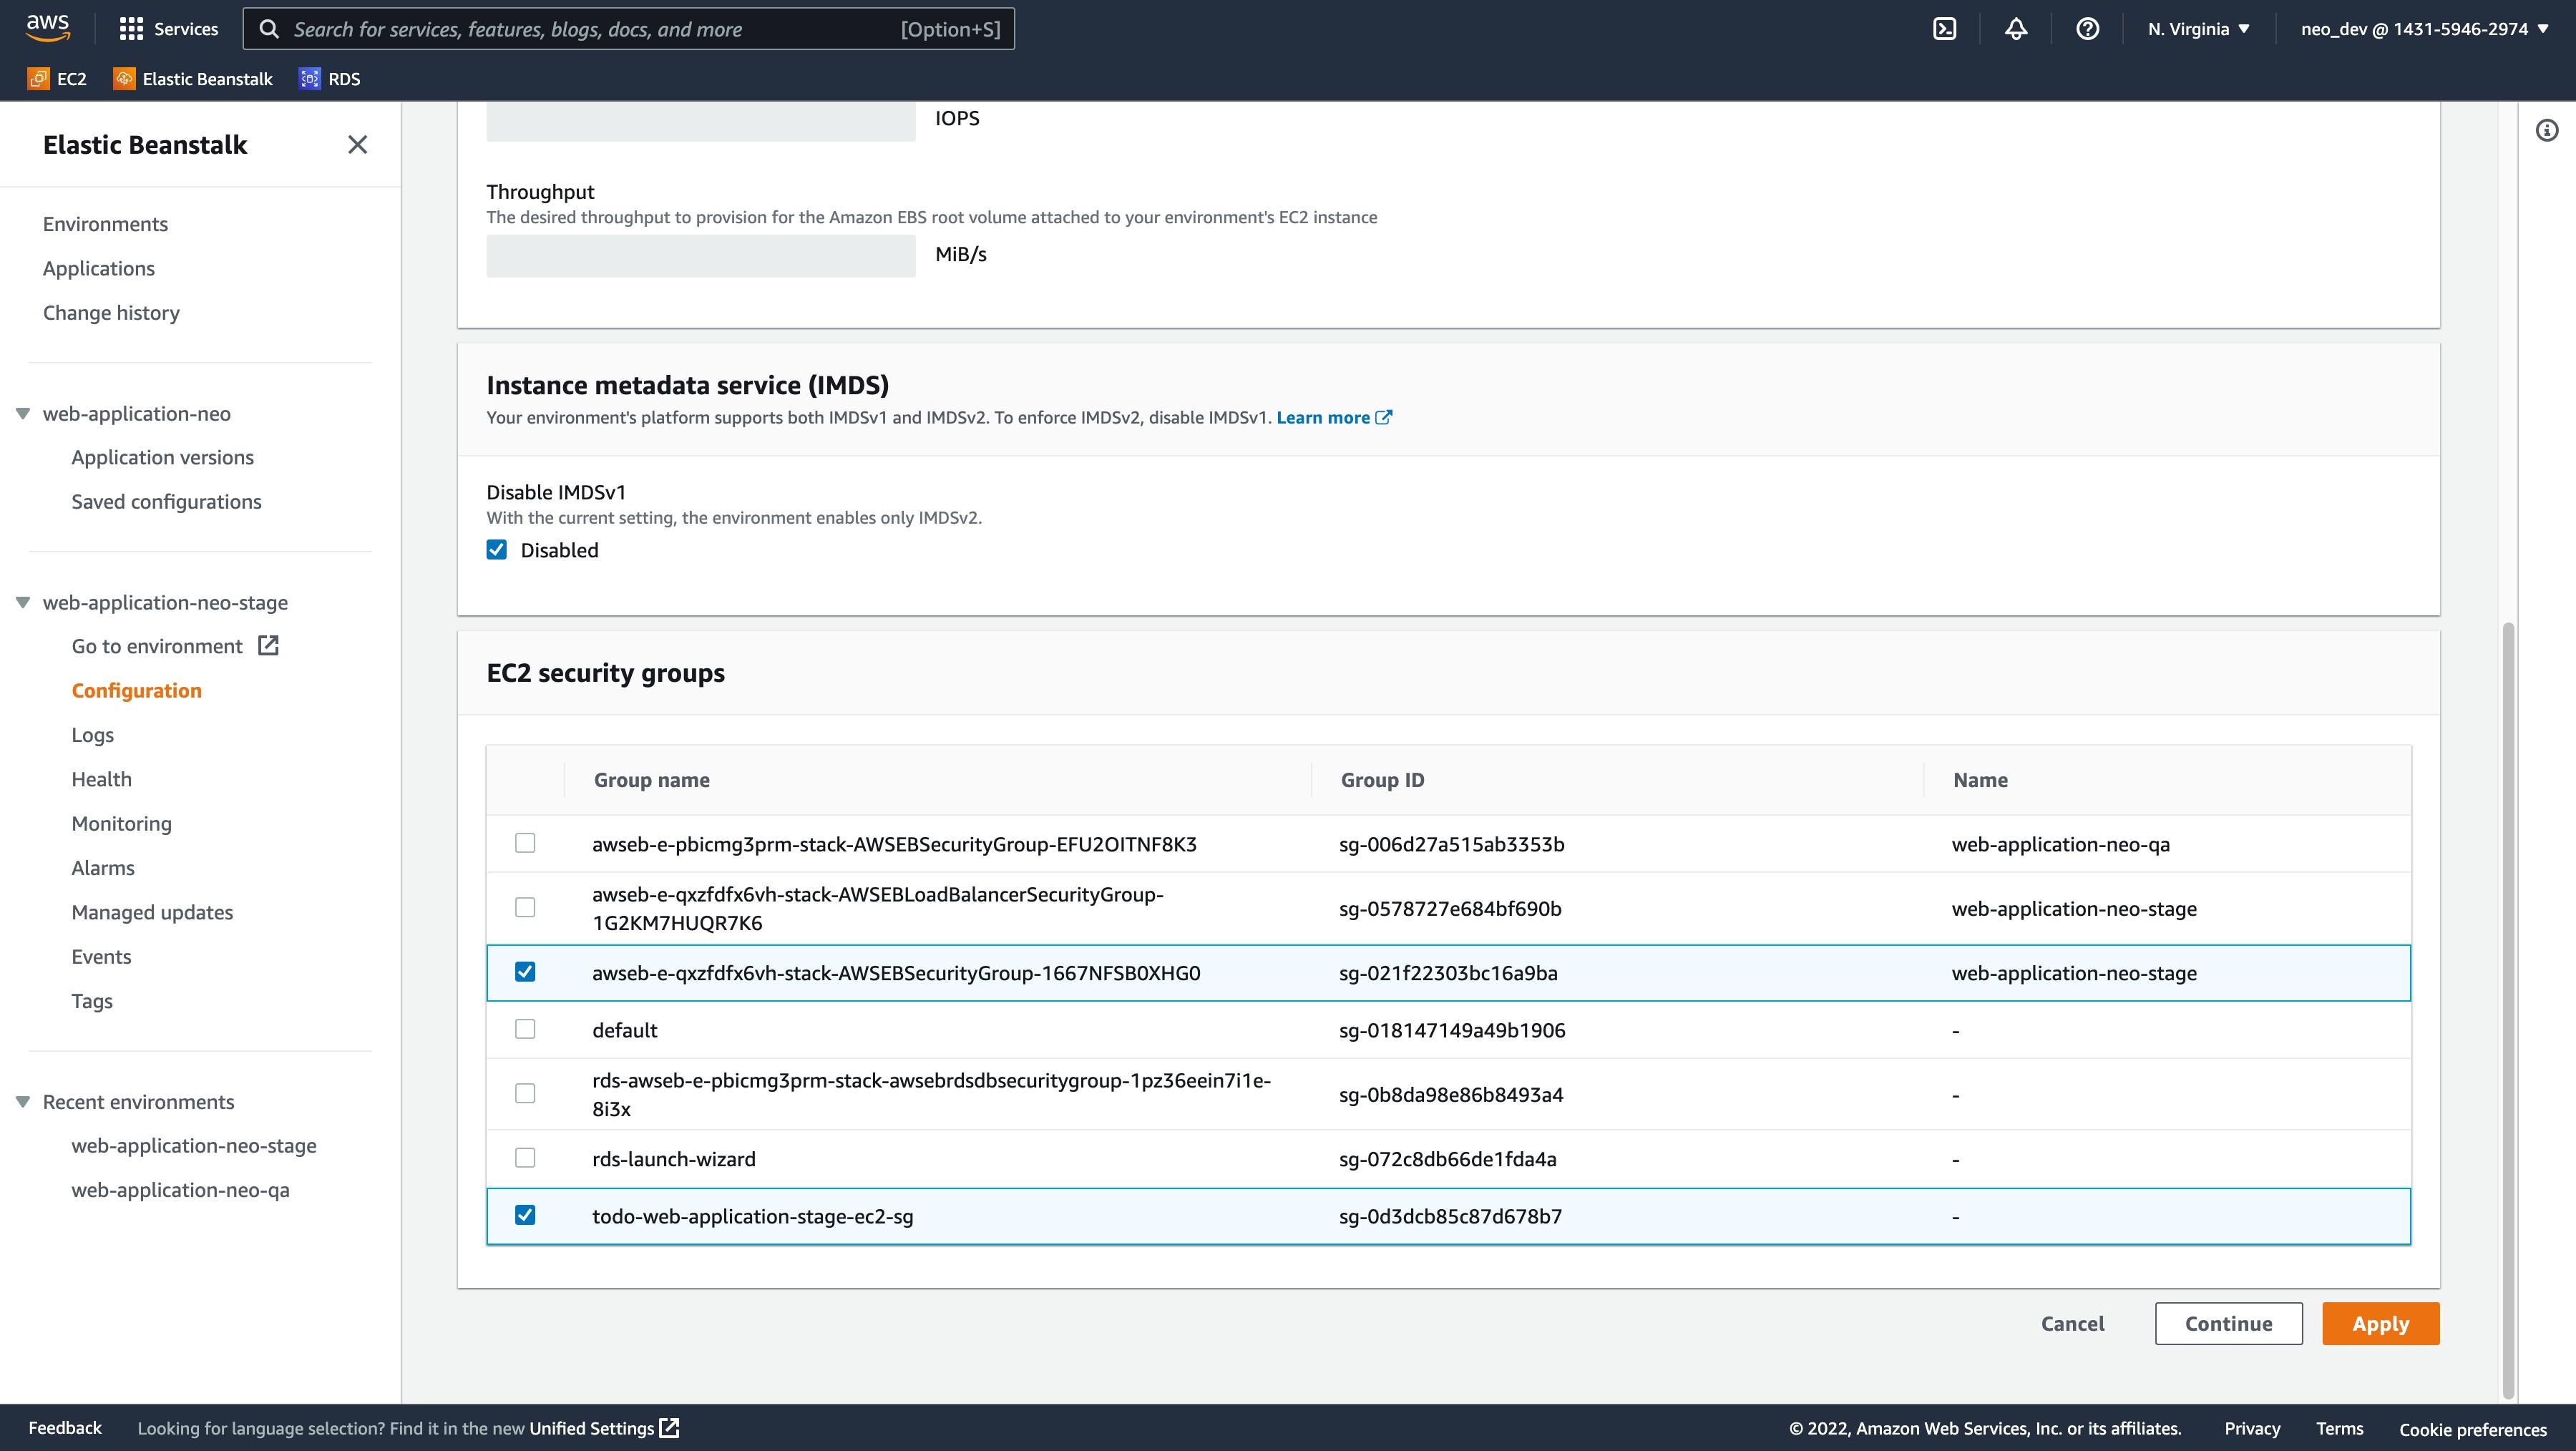Open Saved configurations

coord(166,502)
